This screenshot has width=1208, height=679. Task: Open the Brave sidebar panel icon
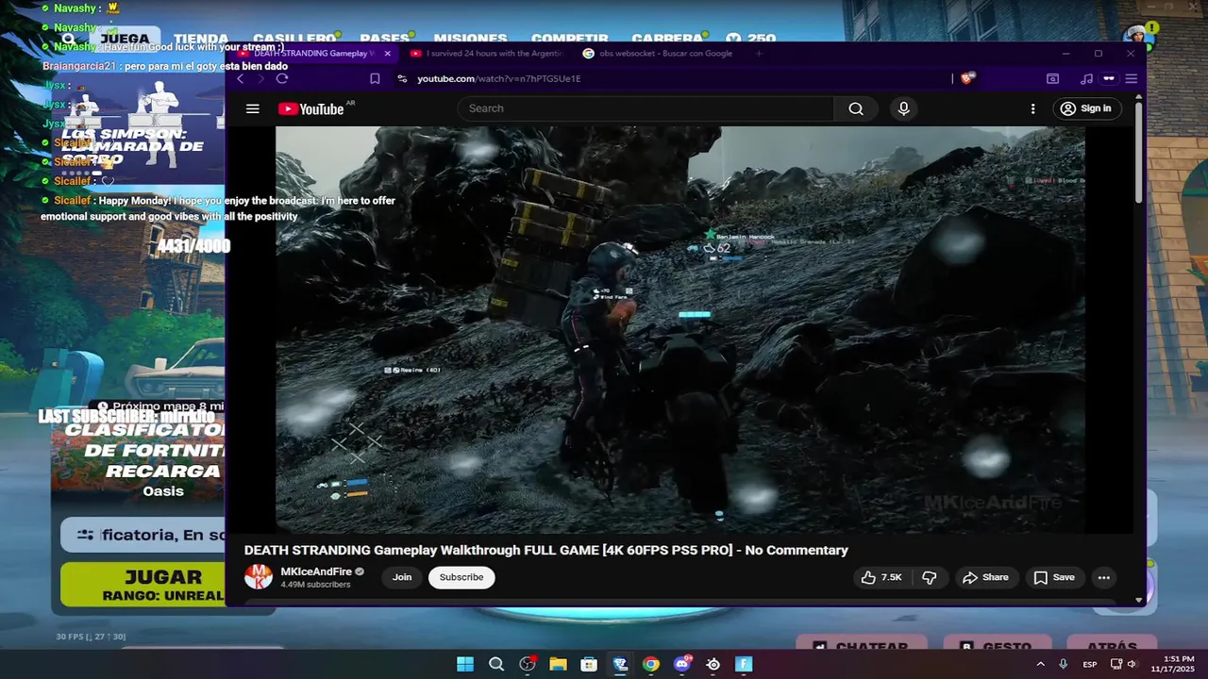1052,78
